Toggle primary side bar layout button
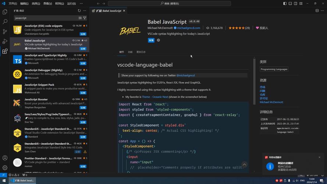Image resolution: width=327 pixels, height=184 pixels. pyautogui.click(x=285, y=4)
